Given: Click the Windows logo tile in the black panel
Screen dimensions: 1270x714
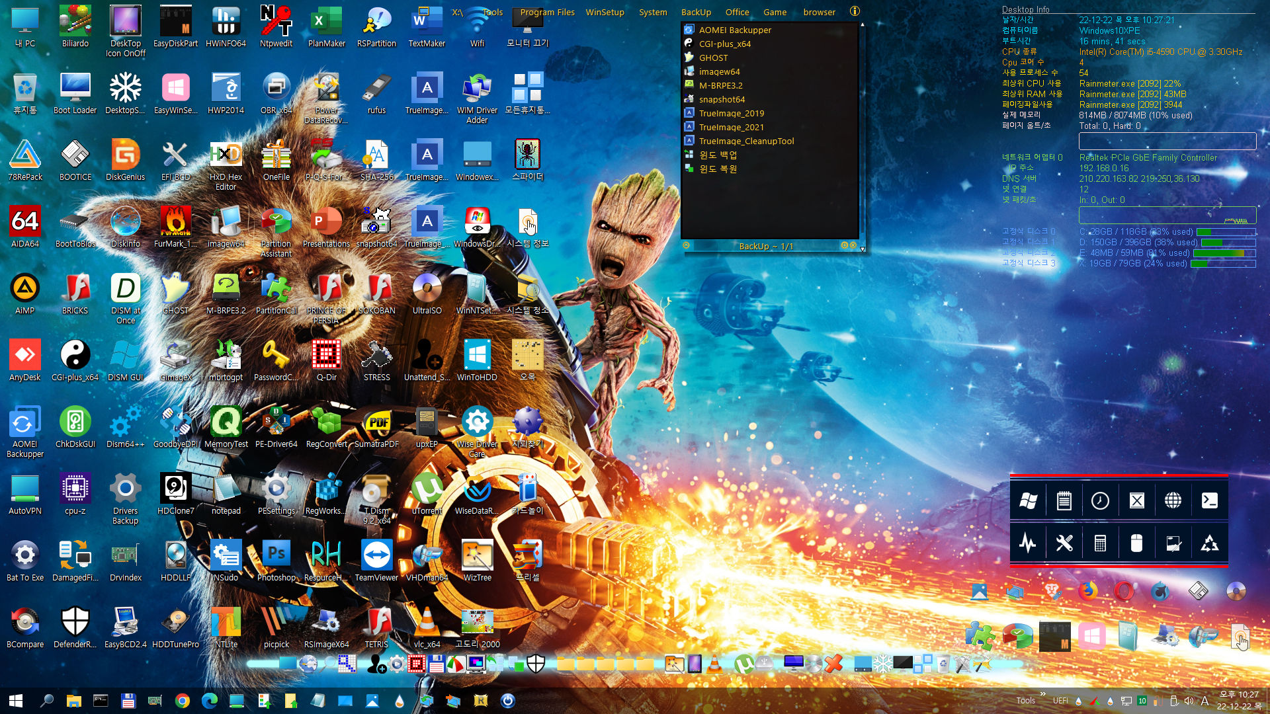Looking at the screenshot, I should (x=1028, y=500).
